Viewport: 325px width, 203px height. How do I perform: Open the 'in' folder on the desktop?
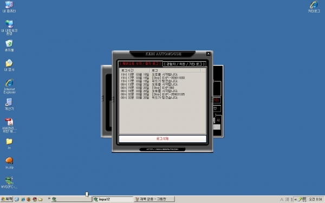click(x=9, y=143)
